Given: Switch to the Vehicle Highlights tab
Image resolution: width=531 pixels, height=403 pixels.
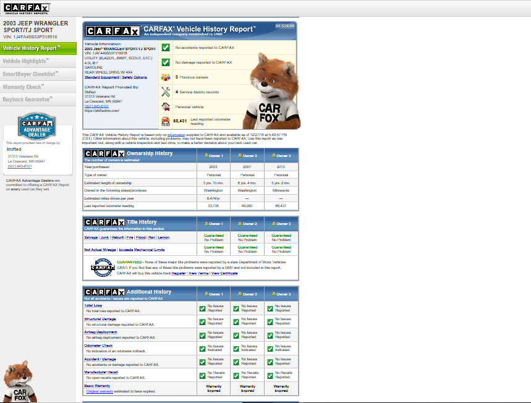Looking at the screenshot, I should [x=38, y=61].
